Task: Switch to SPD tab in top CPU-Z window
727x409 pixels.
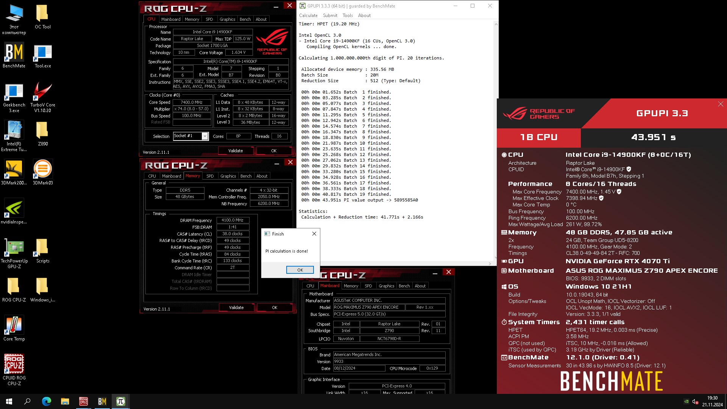Action: pos(209,19)
